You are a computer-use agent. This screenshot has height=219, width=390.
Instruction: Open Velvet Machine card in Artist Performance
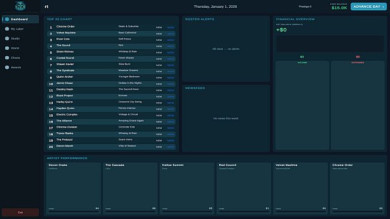[x=300, y=188]
